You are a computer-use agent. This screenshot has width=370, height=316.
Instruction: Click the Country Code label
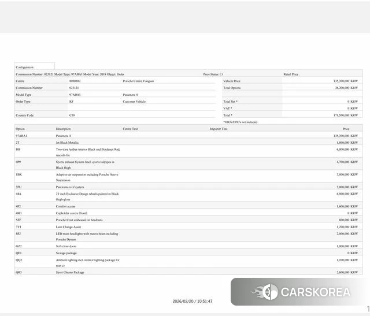point(24,116)
